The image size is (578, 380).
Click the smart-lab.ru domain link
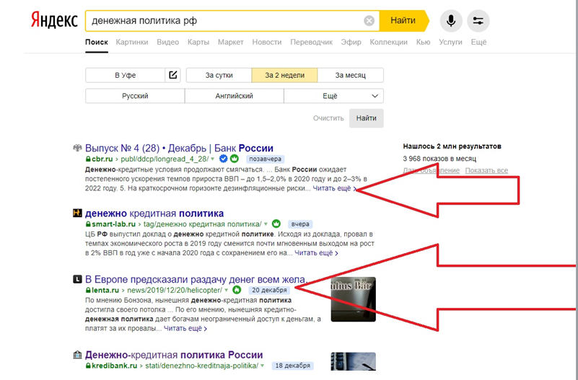tap(113, 224)
